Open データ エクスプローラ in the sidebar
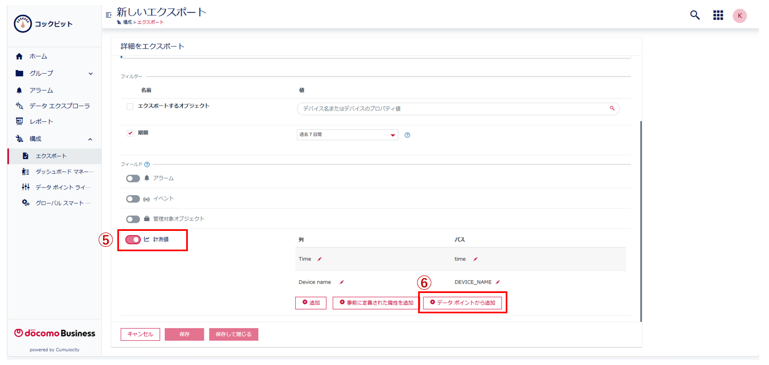769x365 pixels. coord(59,106)
